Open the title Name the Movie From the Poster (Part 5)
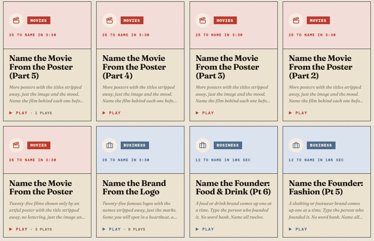The width and height of the screenshot is (374, 241). 41,67
